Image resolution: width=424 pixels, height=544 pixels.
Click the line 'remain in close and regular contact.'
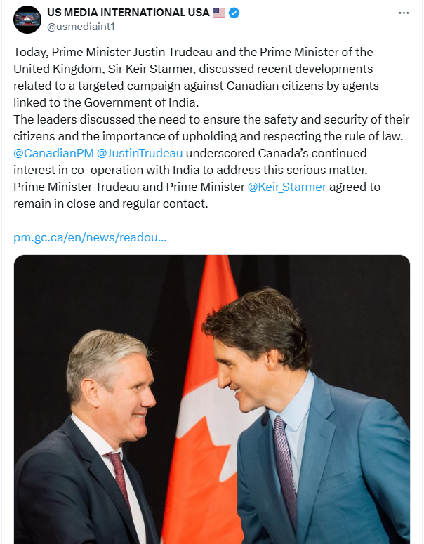coord(111,204)
